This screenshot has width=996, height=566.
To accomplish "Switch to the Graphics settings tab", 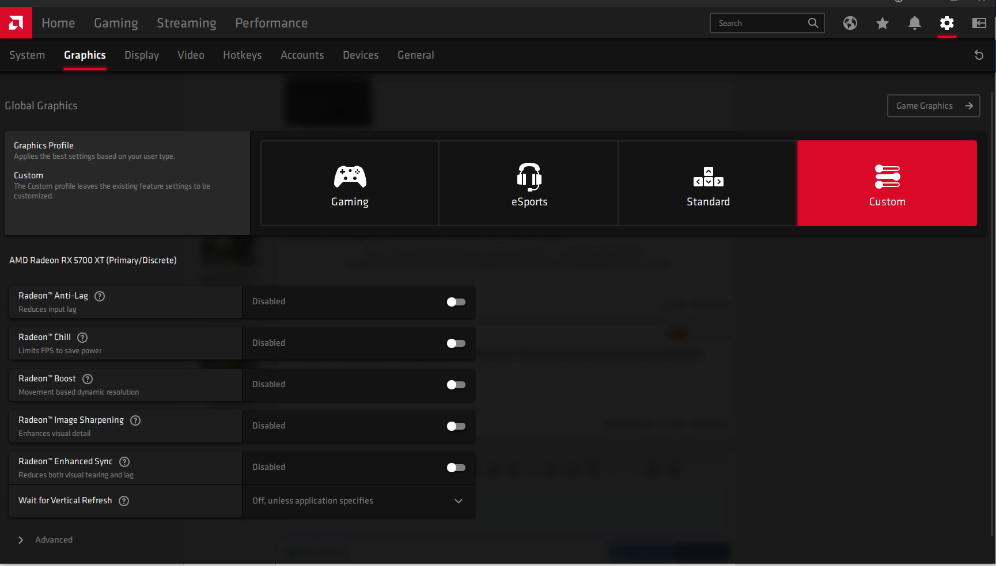I will (85, 55).
